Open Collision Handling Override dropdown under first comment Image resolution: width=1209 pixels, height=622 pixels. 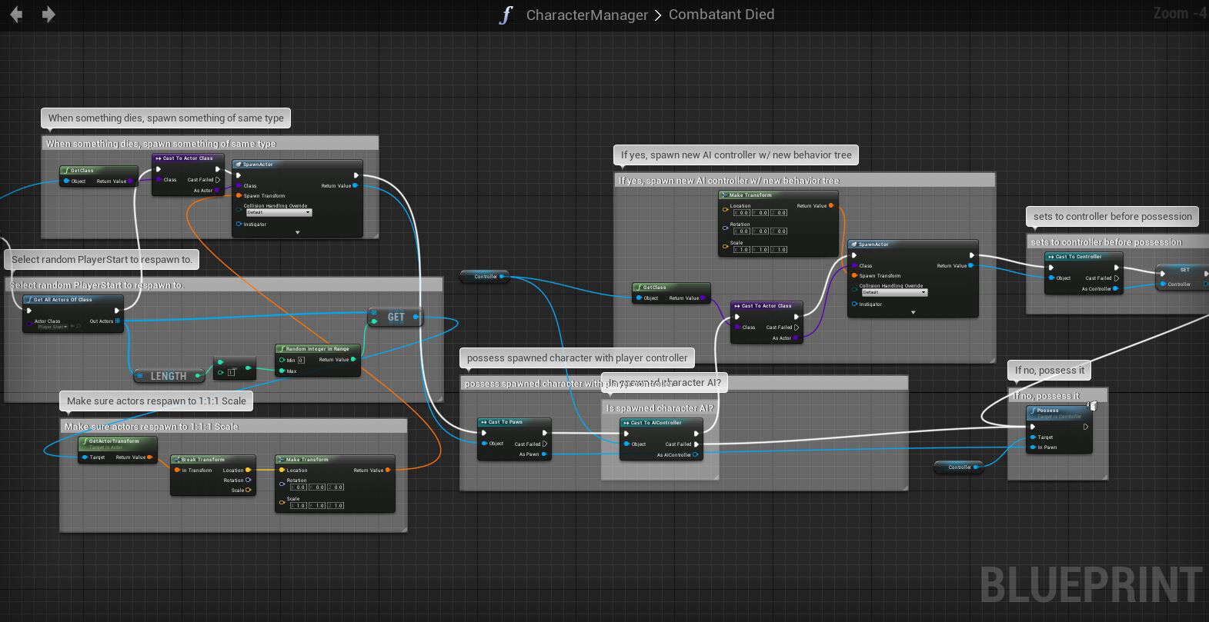pos(278,212)
